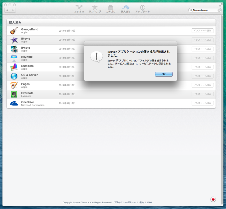Open the iMovie app name link

pyautogui.click(x=26, y=38)
